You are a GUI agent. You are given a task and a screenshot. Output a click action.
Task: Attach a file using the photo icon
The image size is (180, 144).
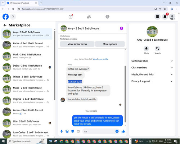(x=67, y=131)
